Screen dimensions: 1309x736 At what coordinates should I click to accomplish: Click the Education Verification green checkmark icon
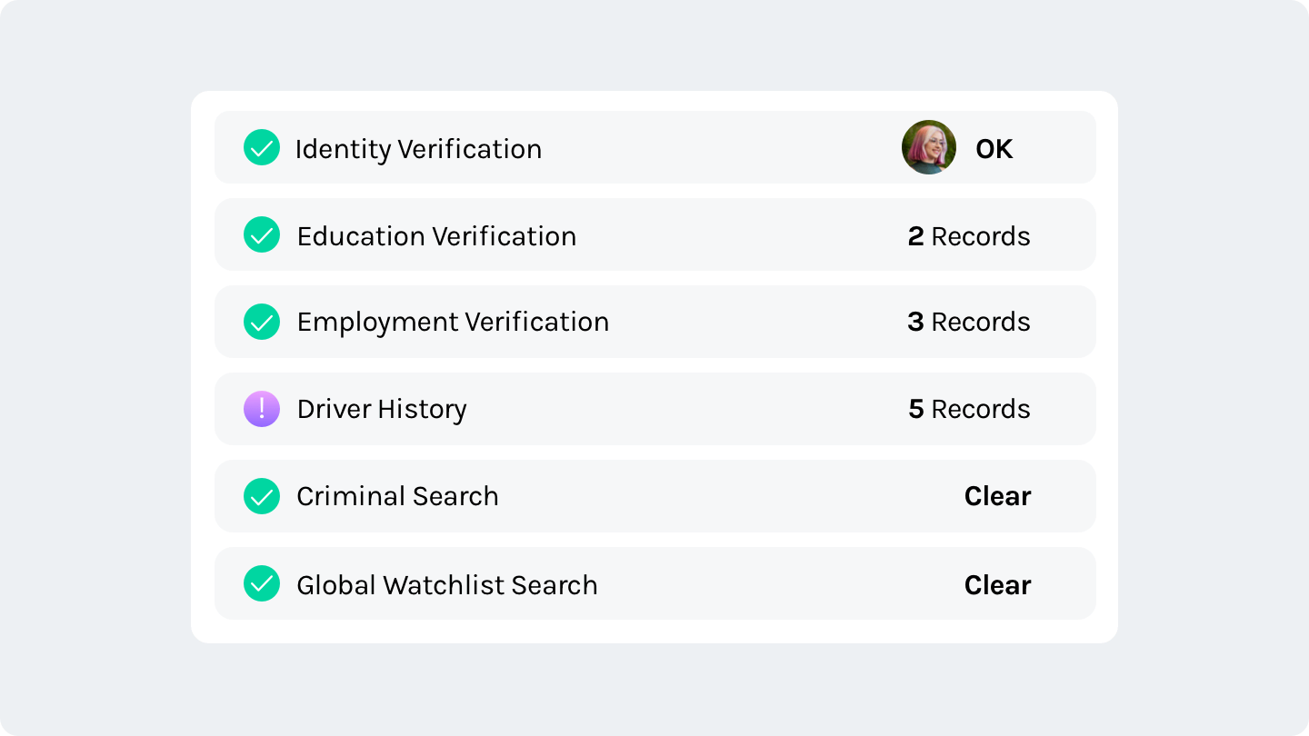click(262, 234)
